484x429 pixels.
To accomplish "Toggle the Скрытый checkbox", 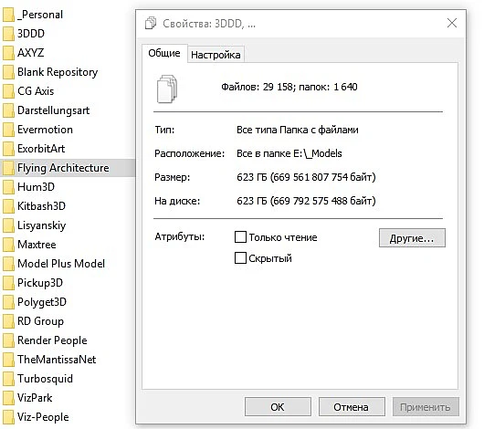I will pos(240,257).
